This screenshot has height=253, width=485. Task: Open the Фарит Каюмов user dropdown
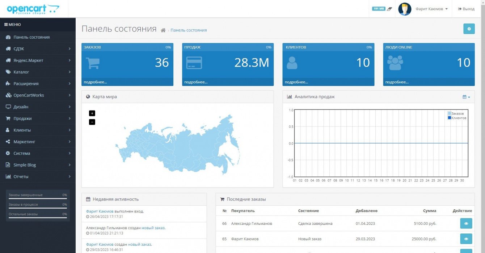click(431, 9)
